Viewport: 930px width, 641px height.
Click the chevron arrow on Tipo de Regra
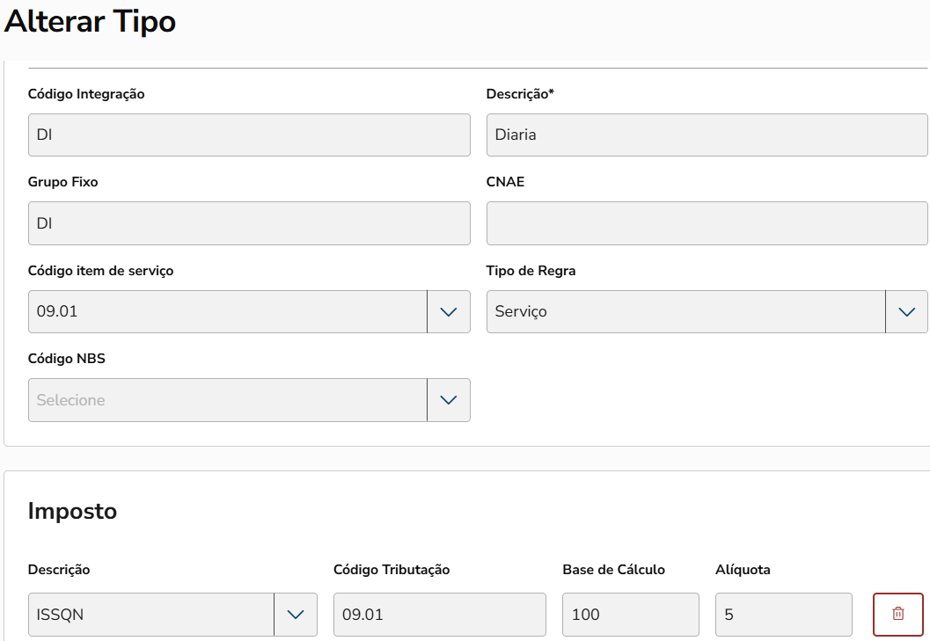(906, 311)
